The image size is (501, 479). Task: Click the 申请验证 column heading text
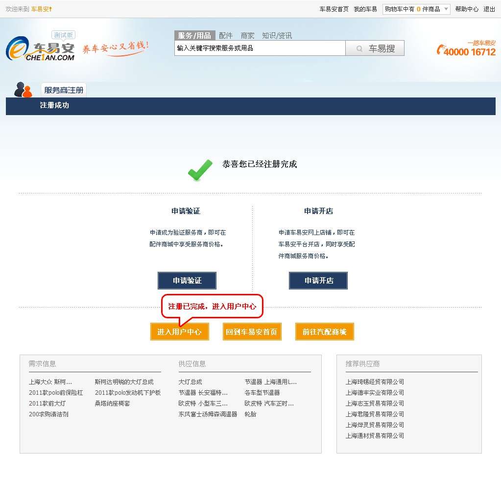point(186,211)
